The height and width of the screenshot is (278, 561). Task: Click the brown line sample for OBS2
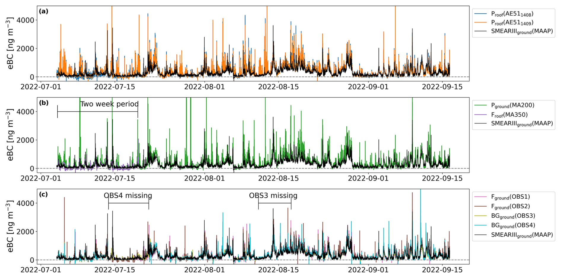point(481,206)
